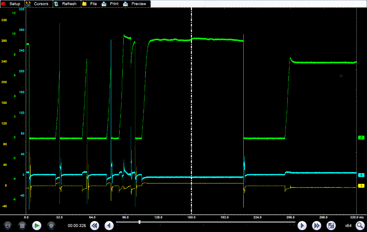Click the Print button
Image resolution: width=367 pixels, height=232 pixels.
click(110, 4)
